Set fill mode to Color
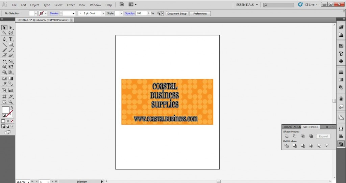The width and height of the screenshot is (346, 183). click(x=3, y=121)
